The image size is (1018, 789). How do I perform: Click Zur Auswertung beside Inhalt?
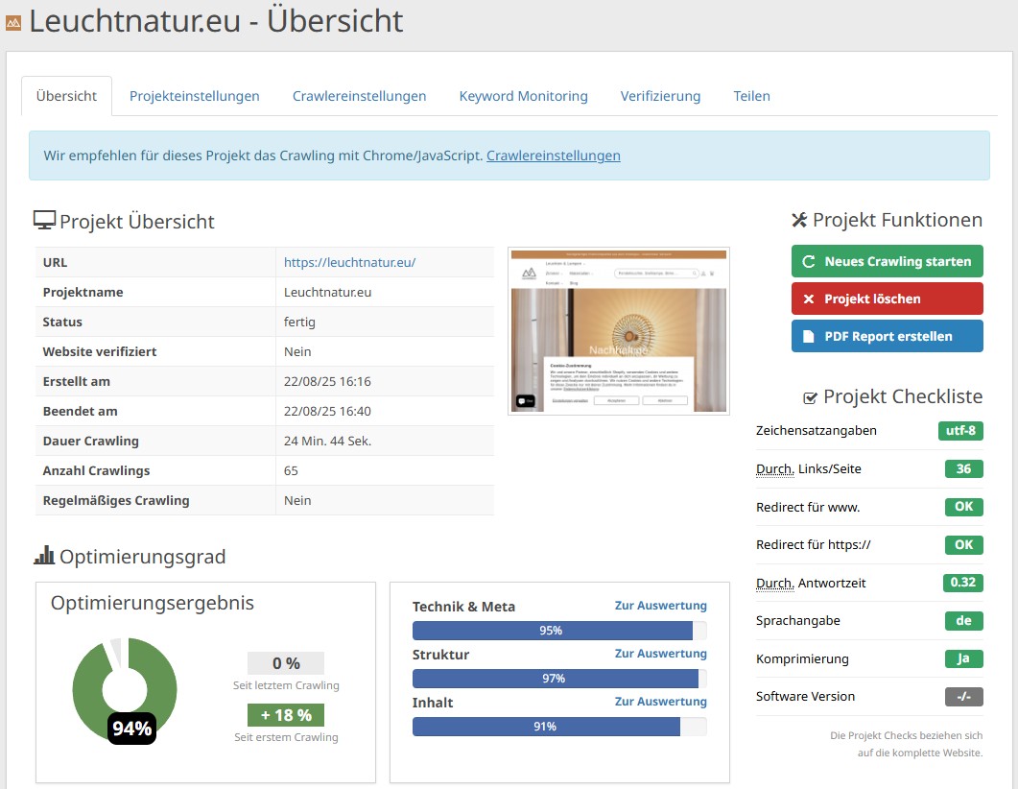pos(660,702)
